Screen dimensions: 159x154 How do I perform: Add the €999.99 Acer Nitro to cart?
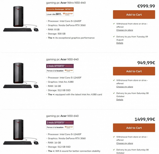click(x=134, y=15)
